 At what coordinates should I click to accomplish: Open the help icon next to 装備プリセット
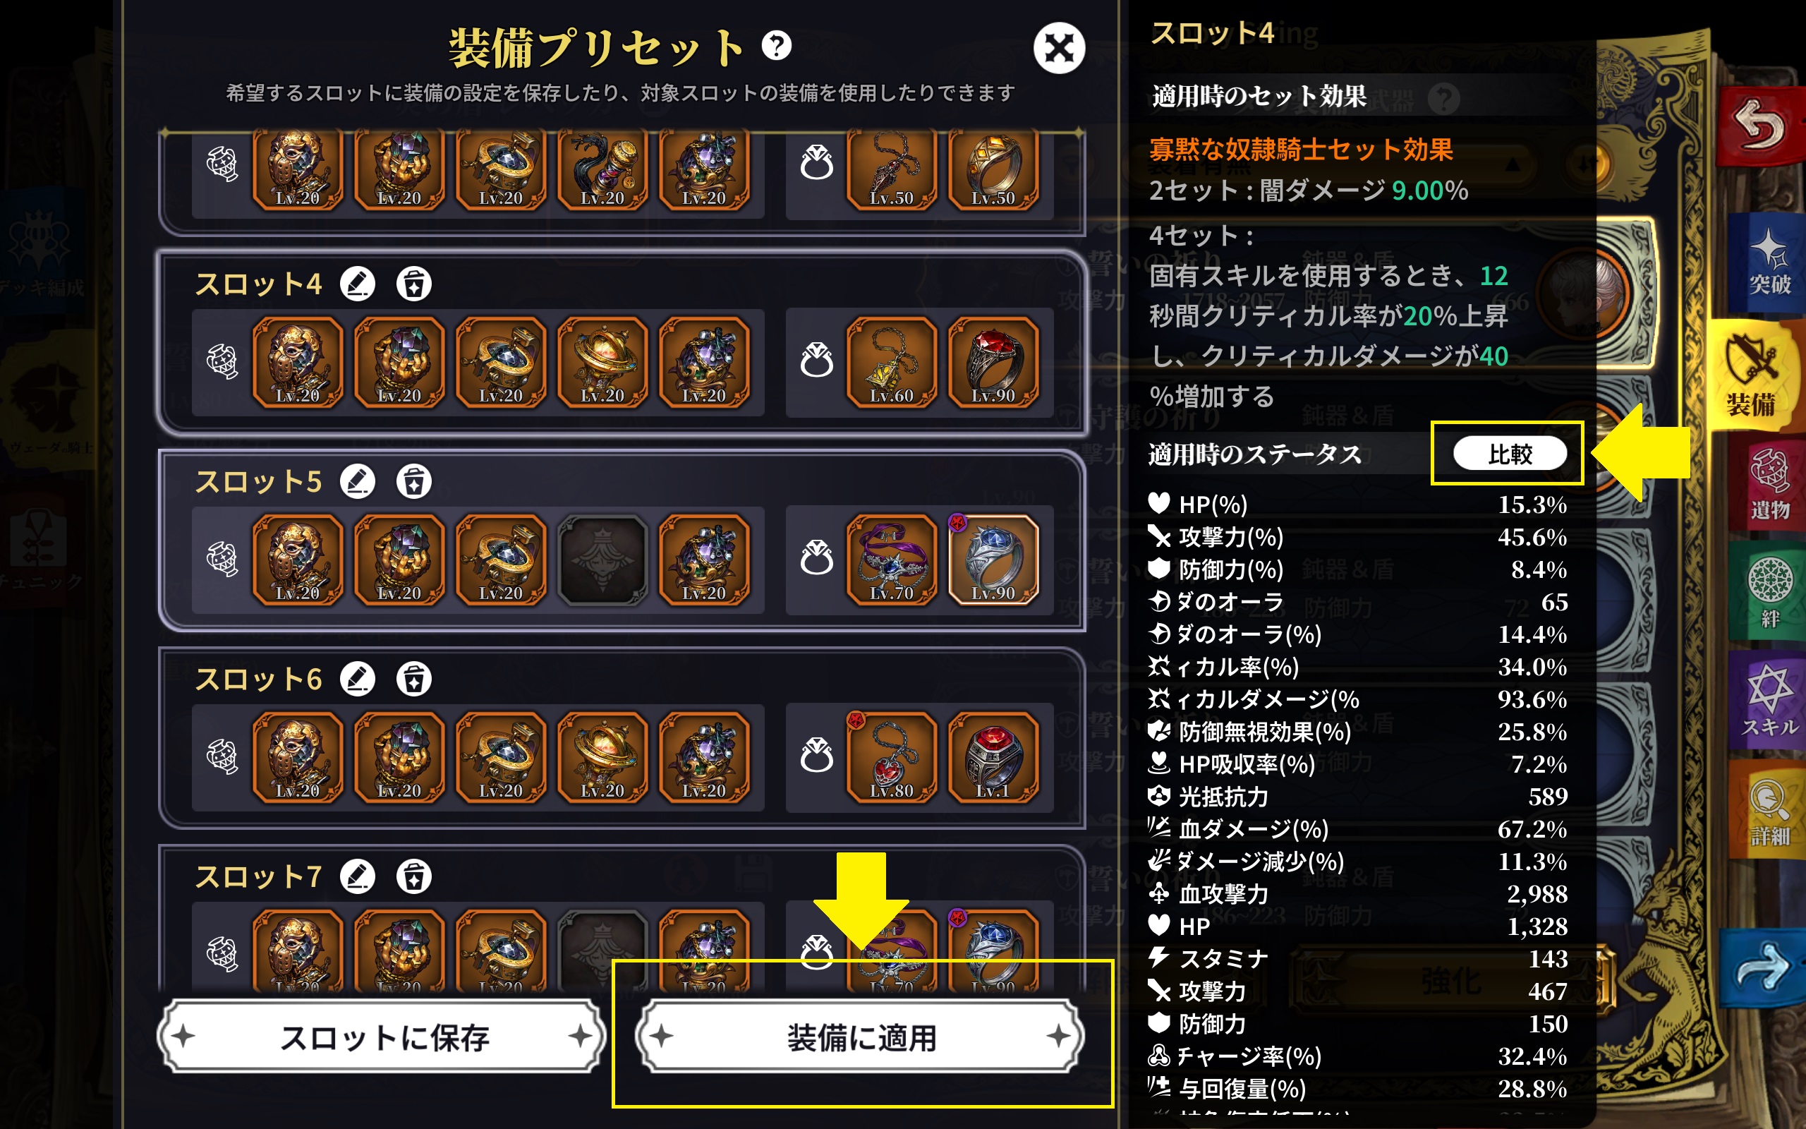coord(776,47)
